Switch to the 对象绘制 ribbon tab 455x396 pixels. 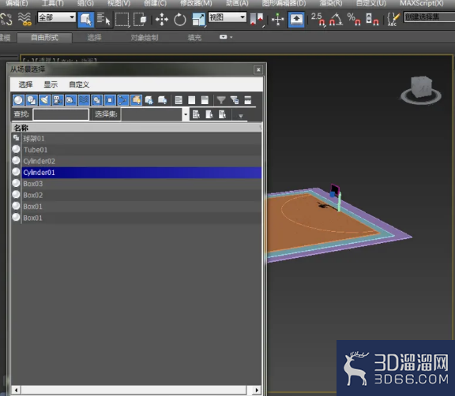(145, 38)
